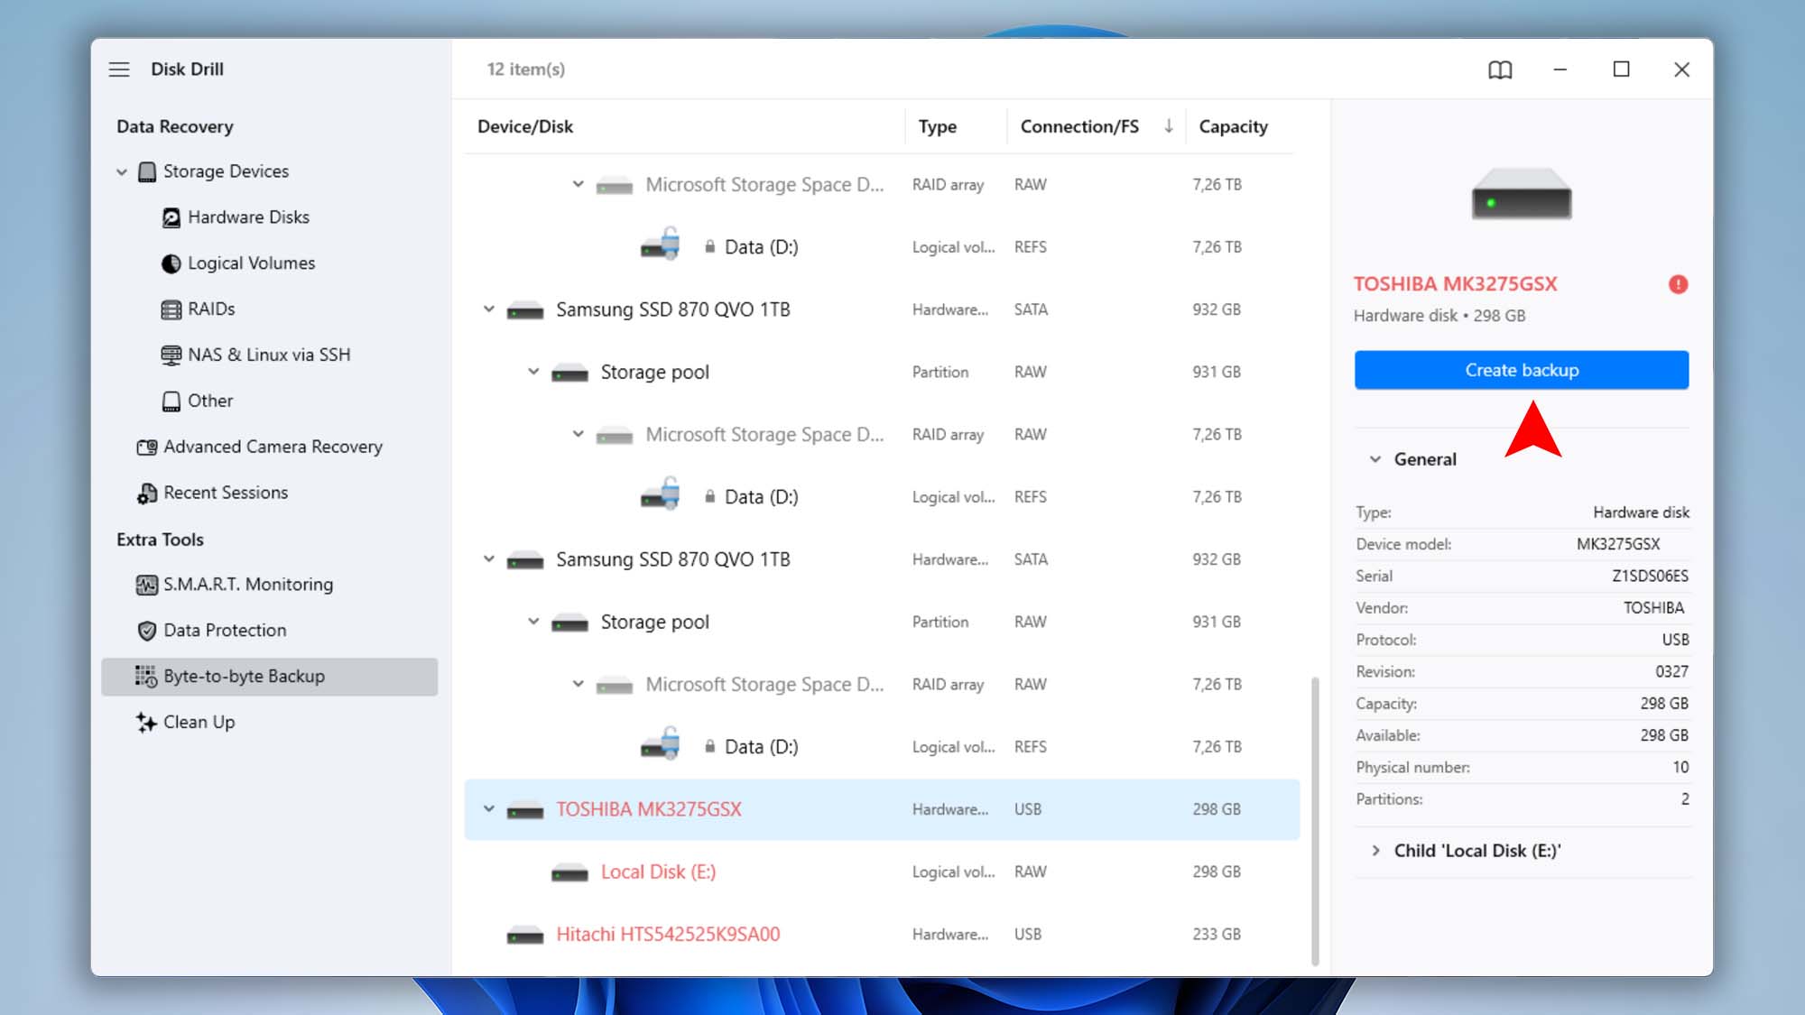The height and width of the screenshot is (1015, 1805).
Task: Sort by Type column header
Action: (x=938, y=127)
